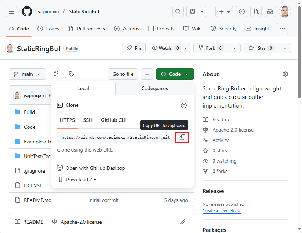Open the Code folder in file list
This screenshot has width=302, height=233.
point(30,127)
